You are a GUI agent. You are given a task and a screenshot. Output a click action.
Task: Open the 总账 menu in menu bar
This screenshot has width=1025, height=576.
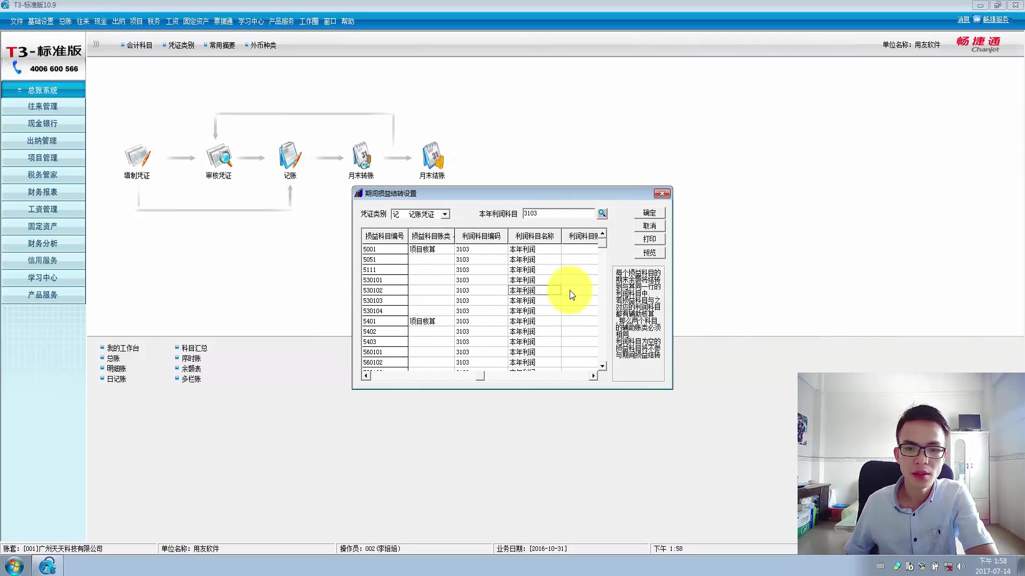[x=65, y=21]
